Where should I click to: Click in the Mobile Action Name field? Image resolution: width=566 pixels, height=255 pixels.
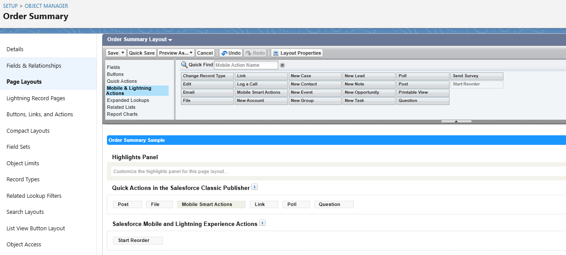click(x=246, y=65)
